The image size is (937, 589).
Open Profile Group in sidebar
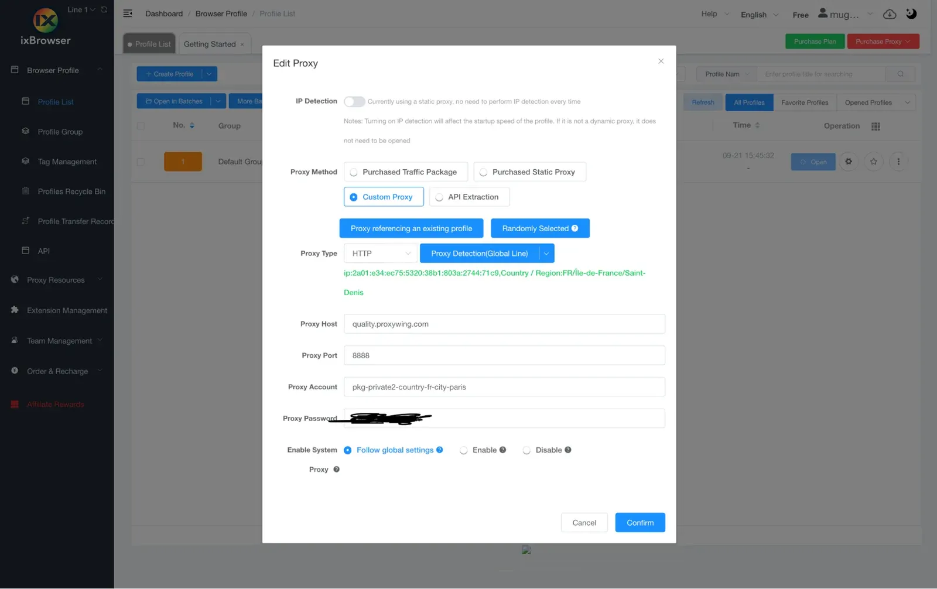(60, 132)
